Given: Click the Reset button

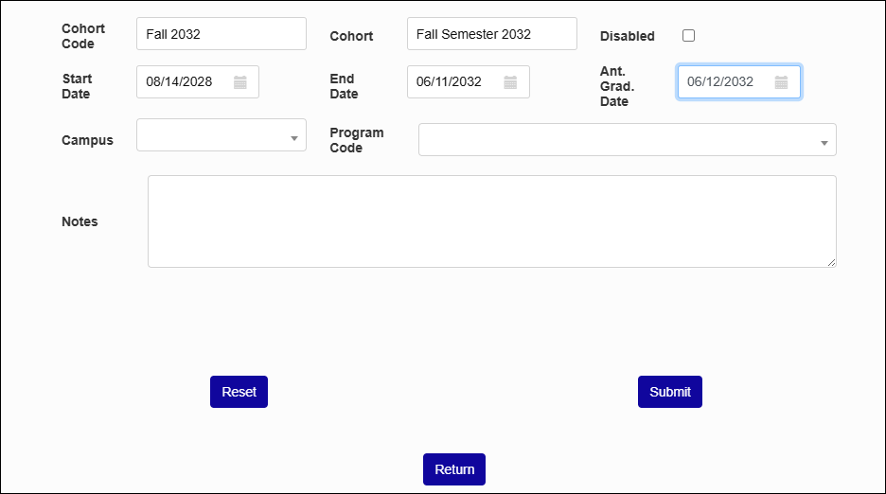Looking at the screenshot, I should [239, 392].
